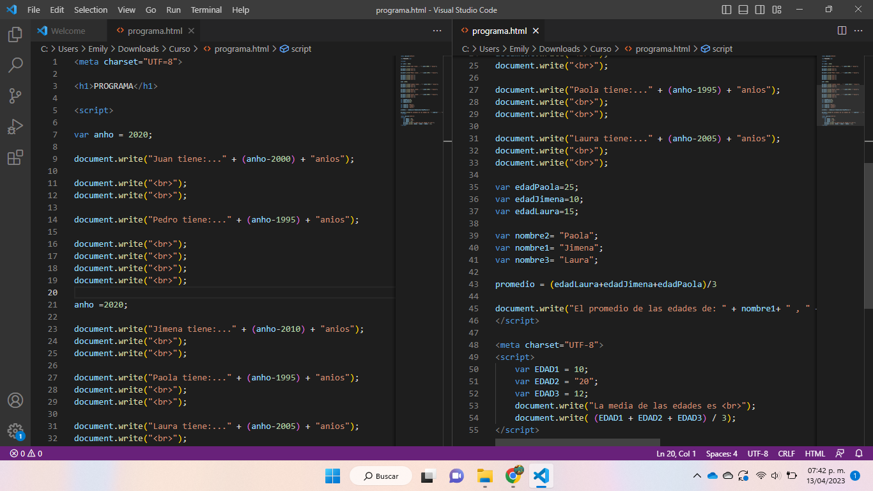Change indentation via Spaces: 4

pyautogui.click(x=722, y=453)
